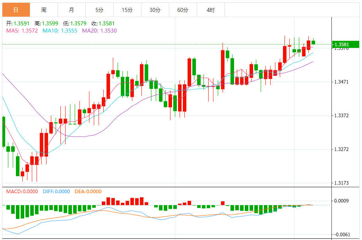Click the DEA:0.0000 indicator label

tap(88, 192)
